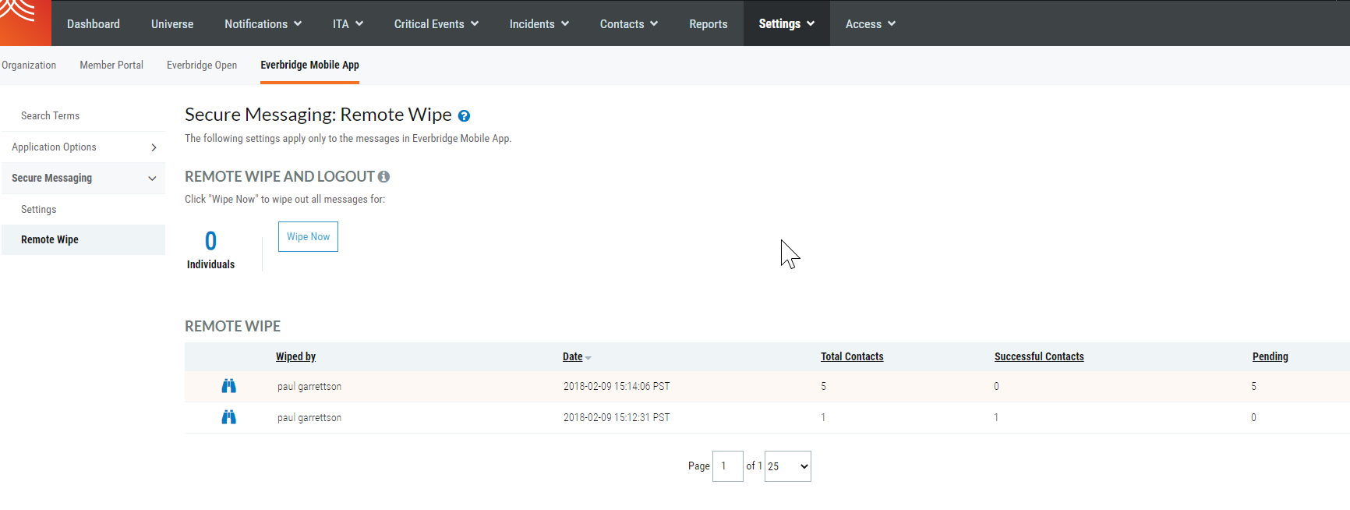Click info icon next to Remote Wipe and Logout
Viewport: 1350px width, 510px height.
click(383, 177)
